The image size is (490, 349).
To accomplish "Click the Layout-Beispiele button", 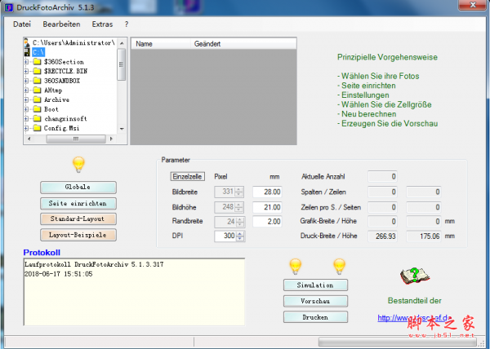I will 78,235.
